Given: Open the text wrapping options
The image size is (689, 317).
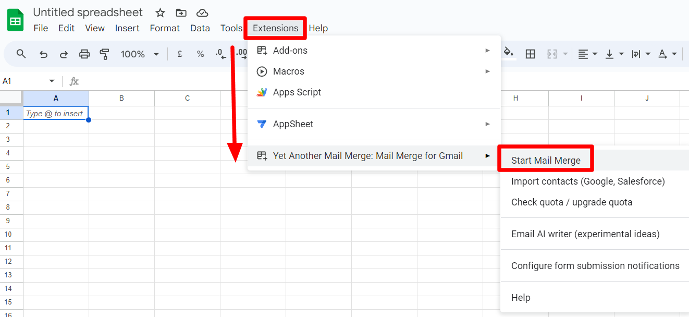Looking at the screenshot, I should coord(641,54).
